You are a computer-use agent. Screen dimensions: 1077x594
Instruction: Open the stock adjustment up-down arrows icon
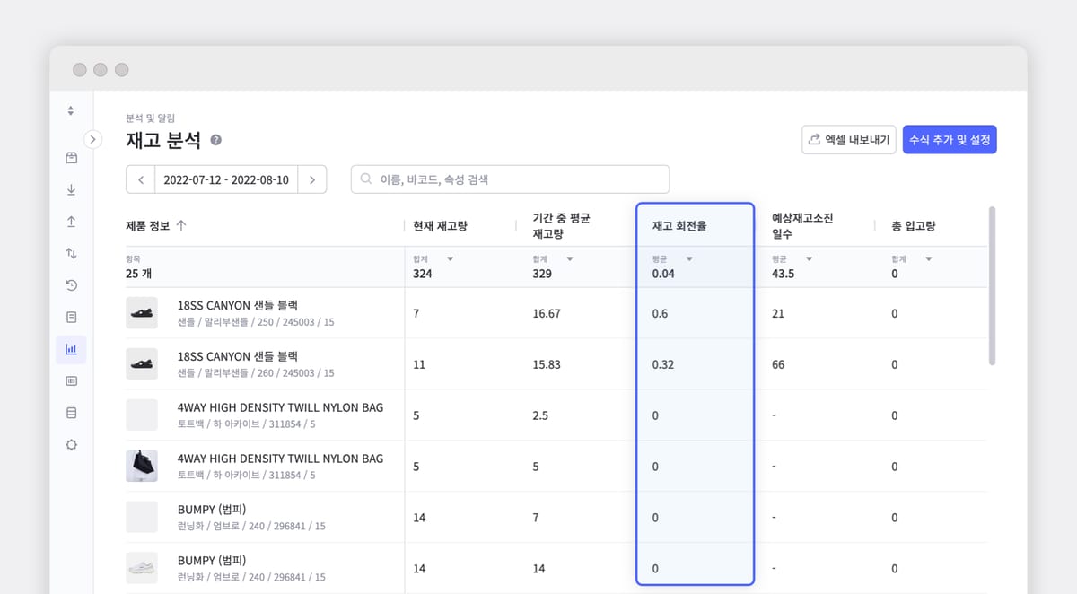click(71, 254)
